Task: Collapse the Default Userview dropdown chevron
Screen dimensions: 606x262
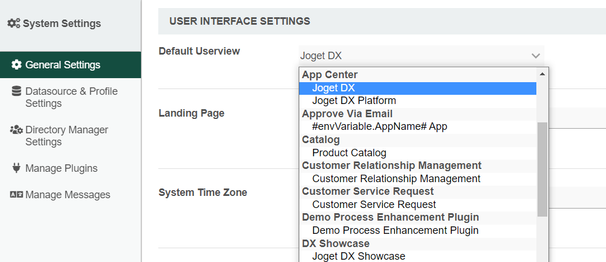Action: pos(536,56)
